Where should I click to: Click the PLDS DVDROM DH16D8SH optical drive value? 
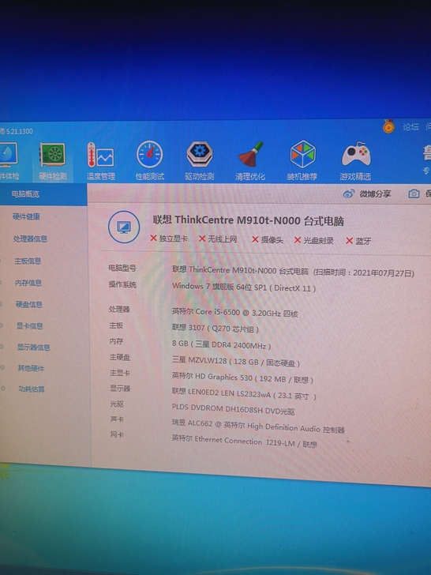[233, 409]
